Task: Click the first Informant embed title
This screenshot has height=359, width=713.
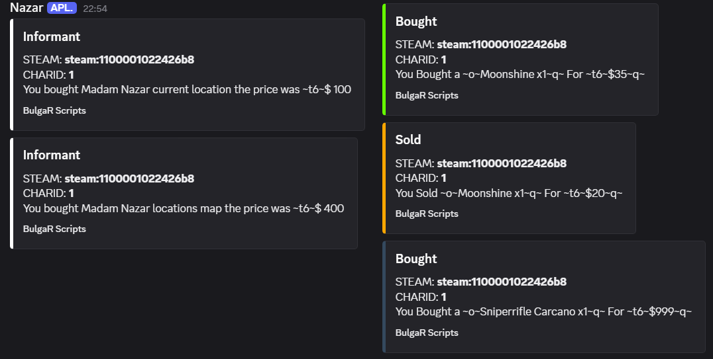Action: click(52, 36)
